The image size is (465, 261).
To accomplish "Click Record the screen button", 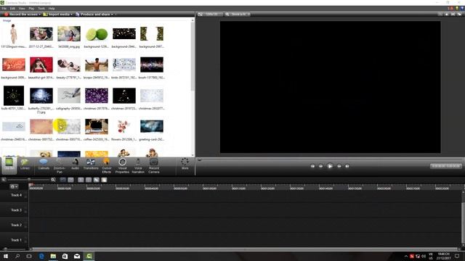I will point(21,14).
